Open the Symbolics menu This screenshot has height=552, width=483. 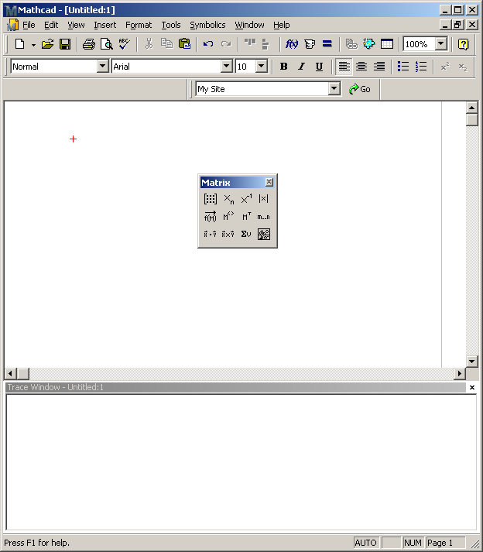click(x=207, y=25)
